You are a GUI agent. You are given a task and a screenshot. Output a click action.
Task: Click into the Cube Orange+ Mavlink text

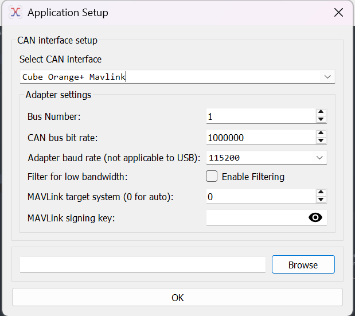74,77
